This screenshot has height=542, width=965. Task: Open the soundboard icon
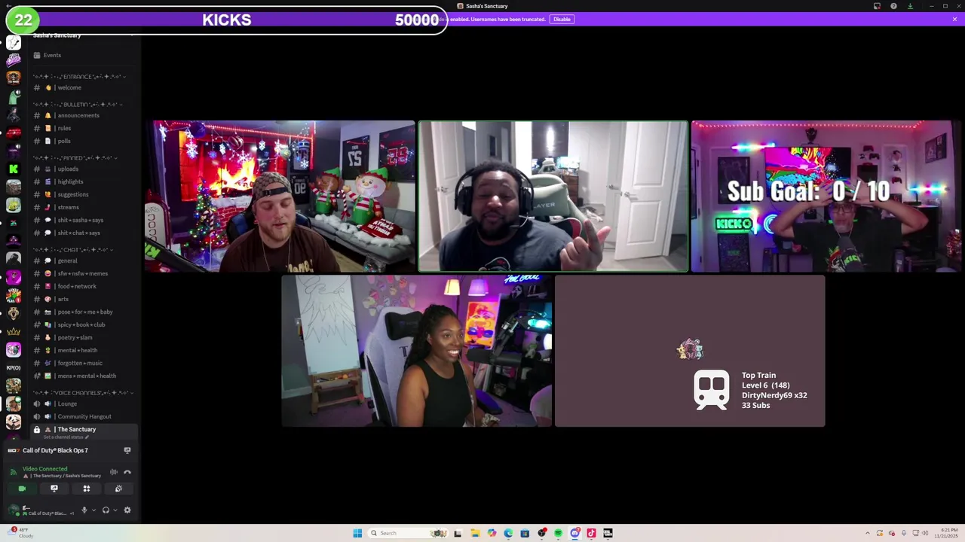[118, 489]
